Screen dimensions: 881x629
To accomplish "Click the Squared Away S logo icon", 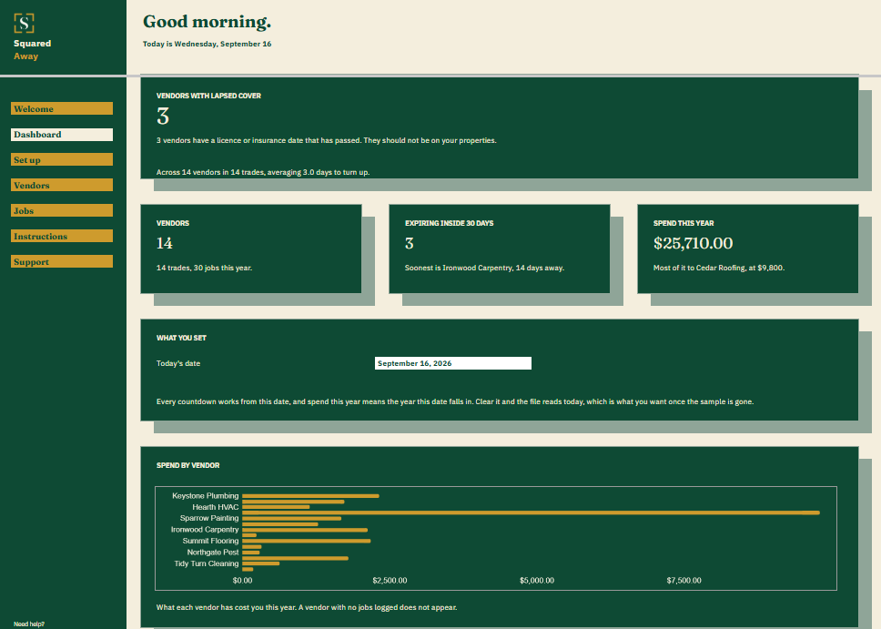I will click(x=25, y=23).
